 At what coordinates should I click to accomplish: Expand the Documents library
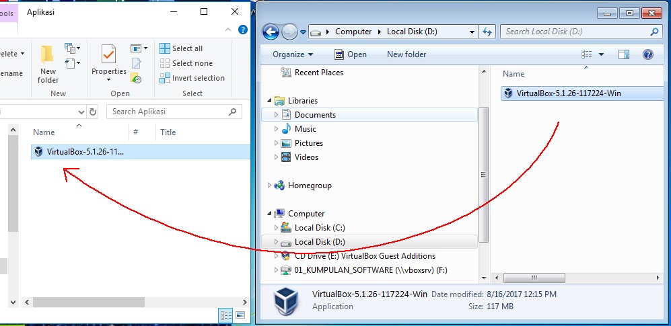[x=276, y=115]
